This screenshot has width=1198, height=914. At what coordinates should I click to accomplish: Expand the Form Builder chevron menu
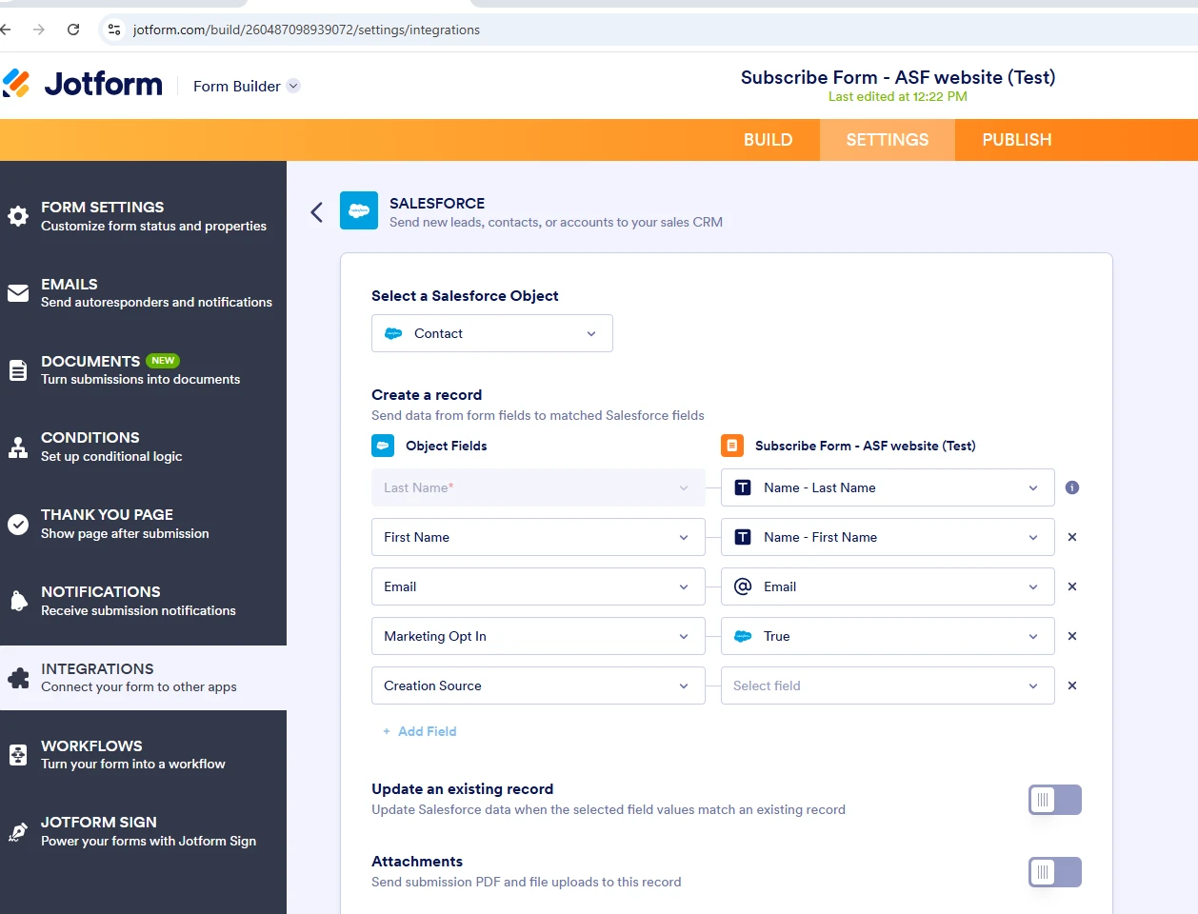tap(293, 86)
